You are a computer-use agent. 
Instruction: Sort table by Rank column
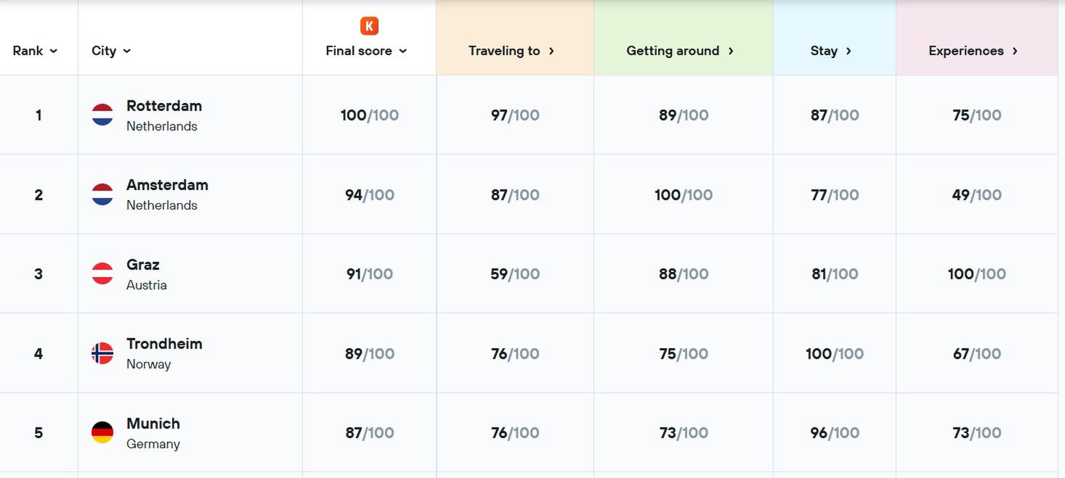click(35, 51)
